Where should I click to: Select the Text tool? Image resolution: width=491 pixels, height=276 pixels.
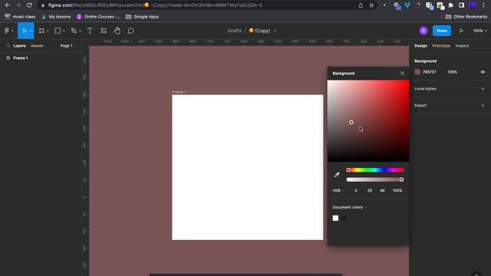pos(90,31)
